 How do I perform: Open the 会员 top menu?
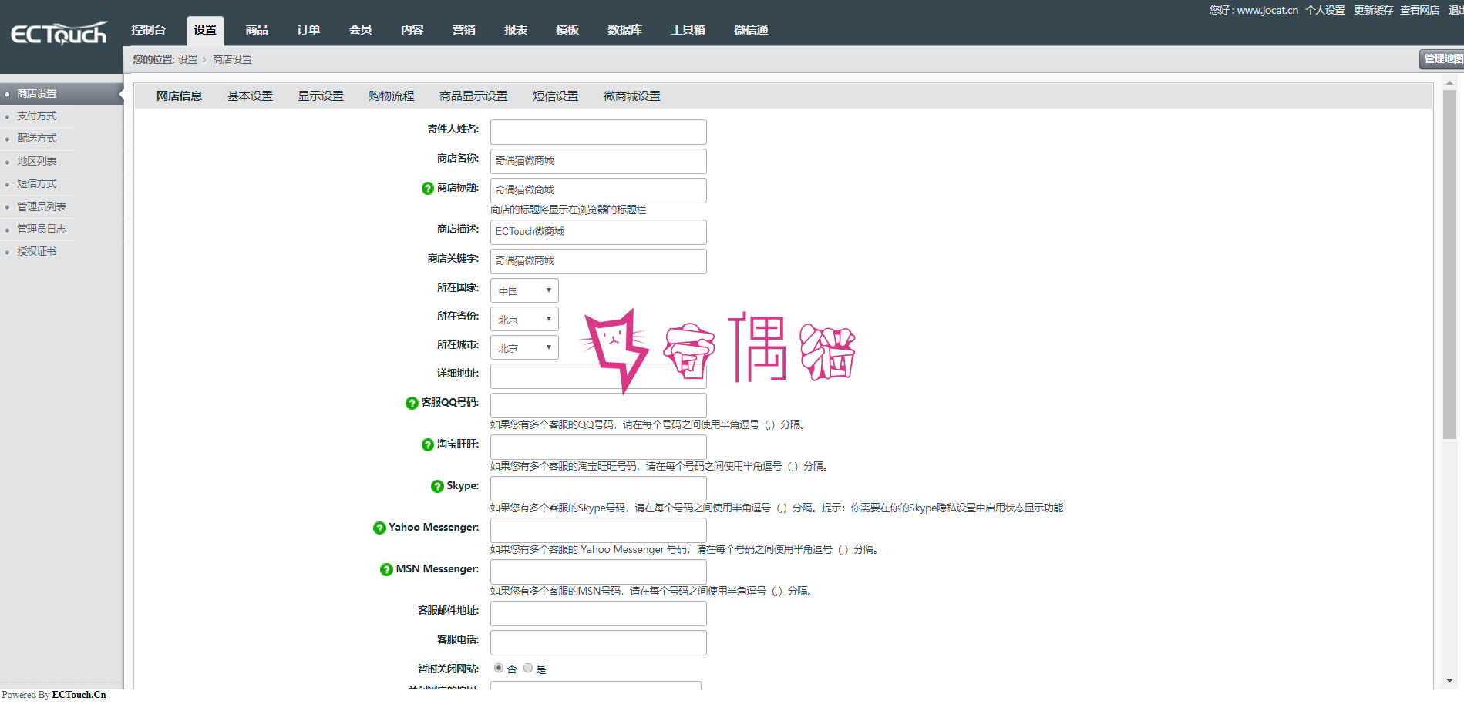click(360, 30)
